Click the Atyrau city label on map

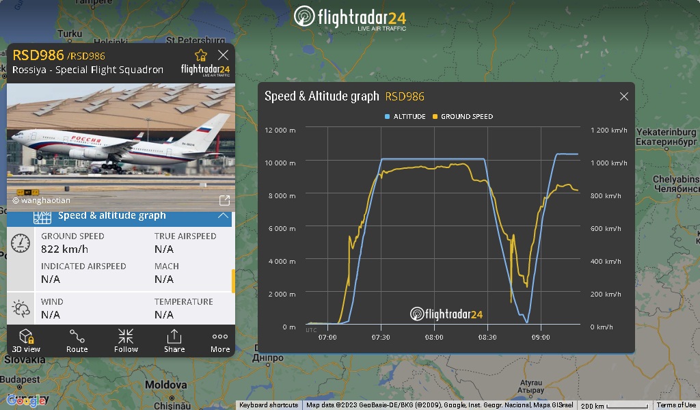(531, 383)
